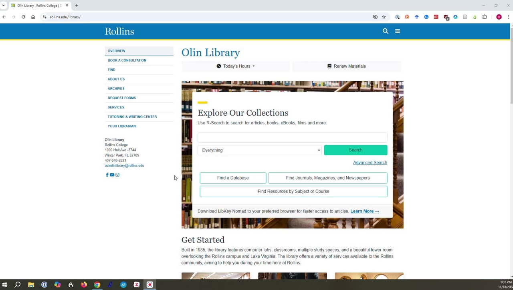The height and width of the screenshot is (290, 513).
Task: Open the hamburger menu in the Rollins header
Action: tap(398, 31)
